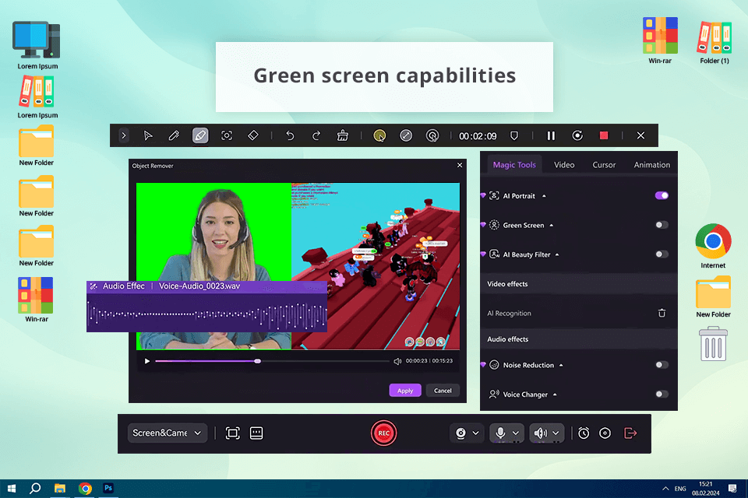
Task: Click the spotlight cursor icon
Action: coord(432,136)
